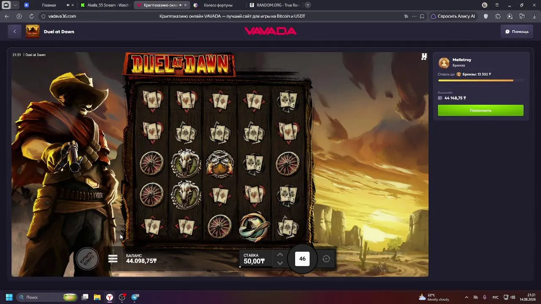Viewport: 541px width, 304px height.
Task: Open the Windows Start menu
Action: pyautogui.click(x=9, y=297)
